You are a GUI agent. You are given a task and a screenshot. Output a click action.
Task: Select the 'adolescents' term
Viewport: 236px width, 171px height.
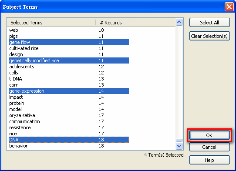click(x=69, y=67)
